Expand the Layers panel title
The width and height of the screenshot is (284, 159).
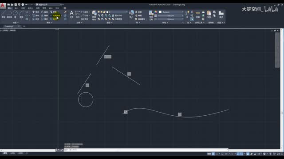110,23
